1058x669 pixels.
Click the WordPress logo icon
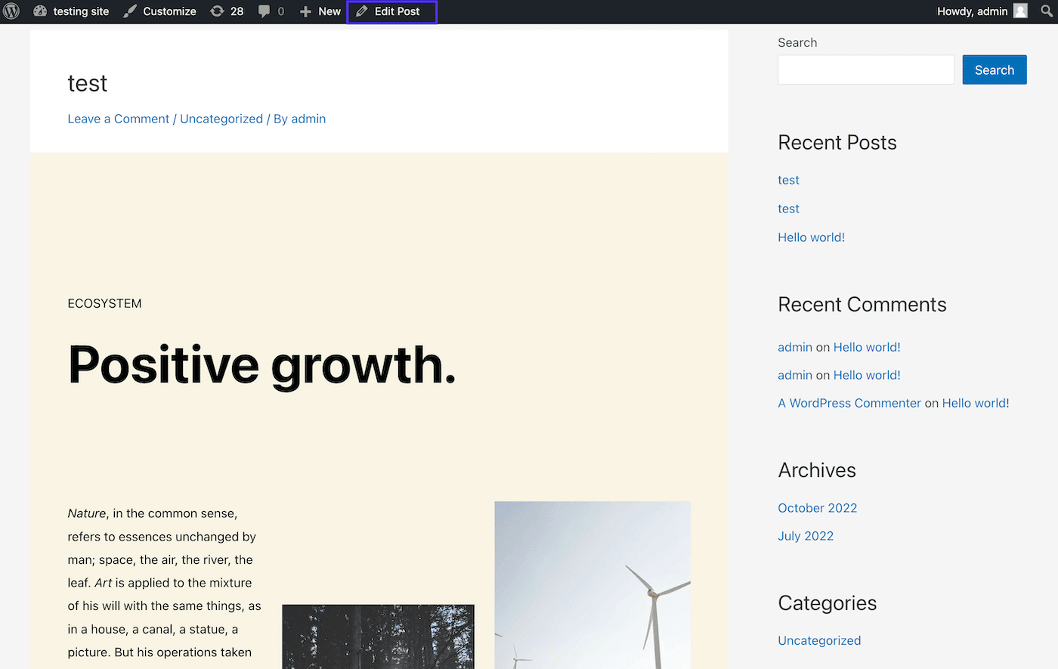[x=11, y=11]
